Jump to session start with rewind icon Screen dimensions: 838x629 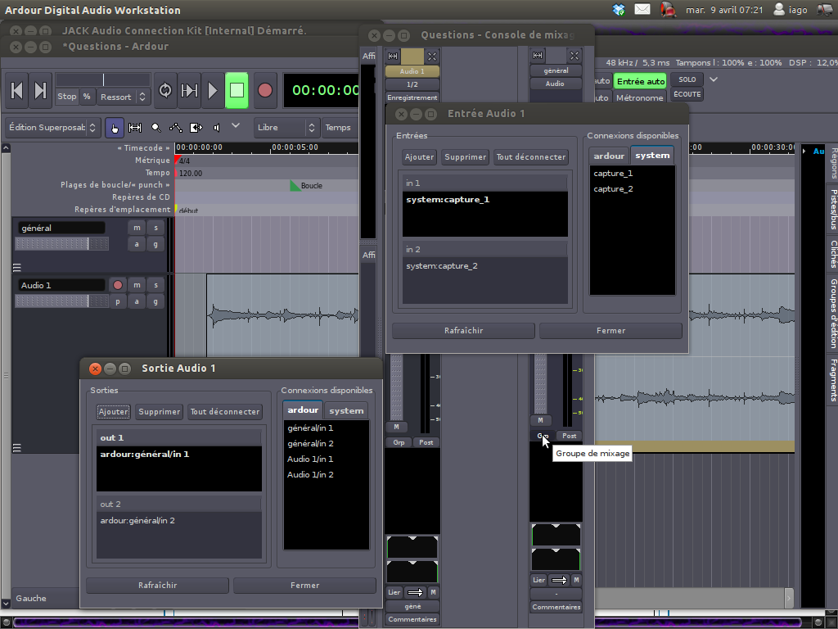(17, 90)
